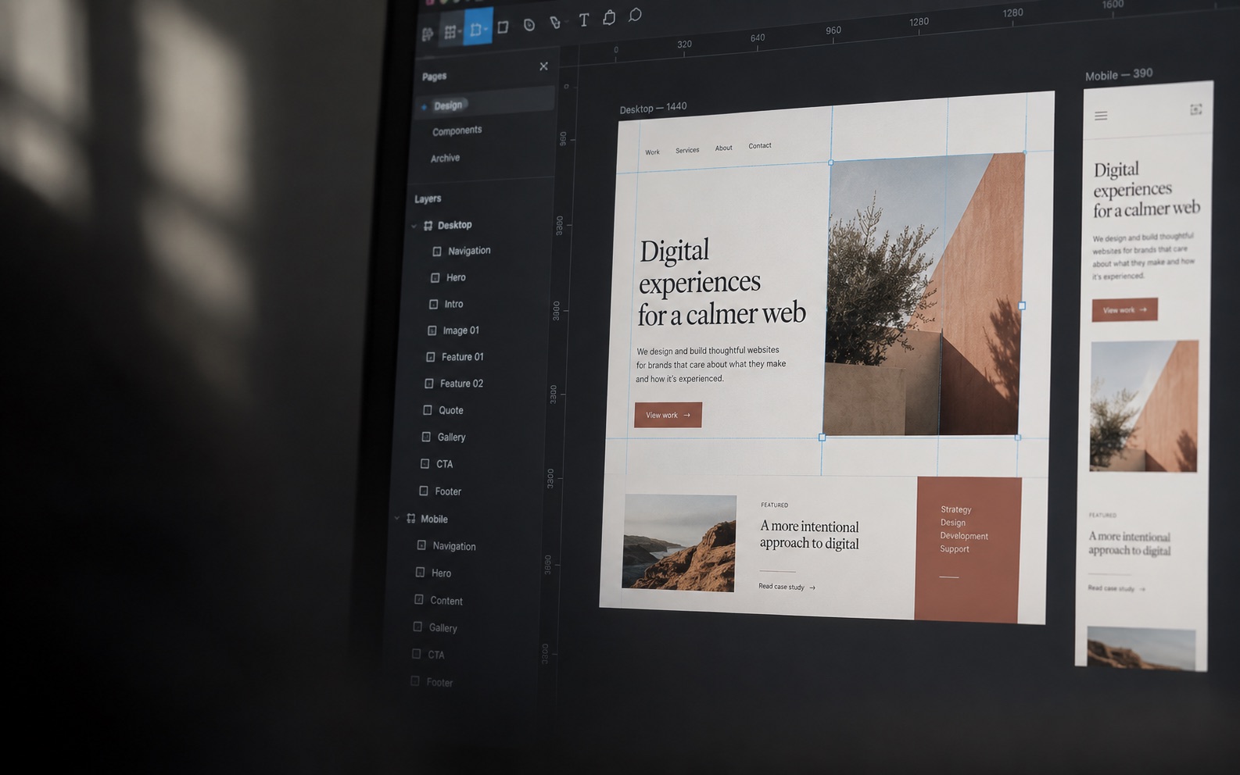Select the Feature 02 layer
This screenshot has width=1240, height=775.
coord(453,384)
